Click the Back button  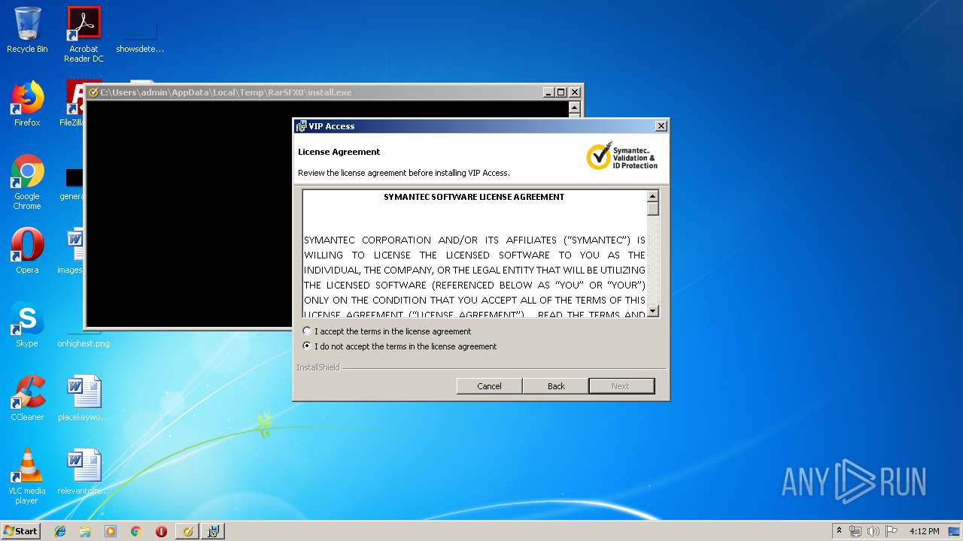tap(556, 385)
